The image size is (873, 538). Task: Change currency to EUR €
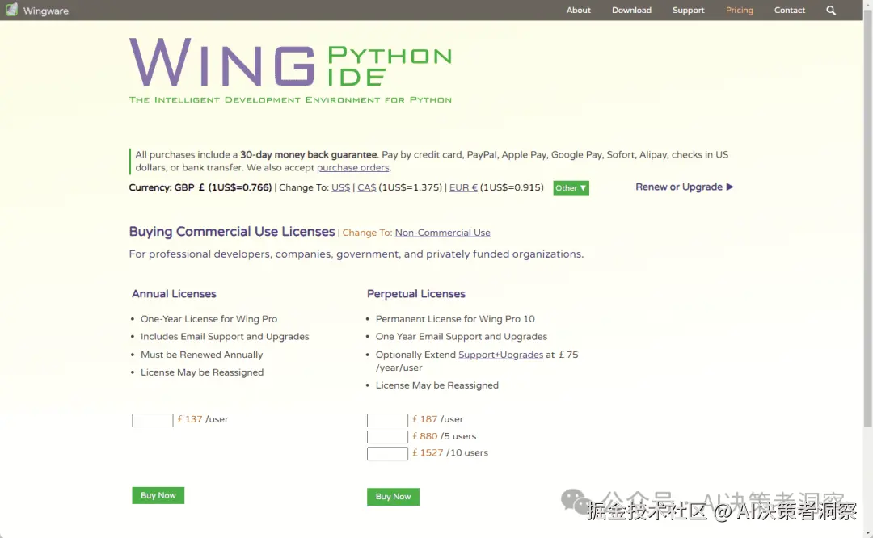(463, 187)
